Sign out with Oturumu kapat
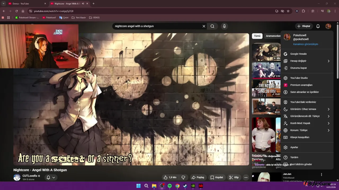Image resolution: width=339 pixels, height=190 pixels. 307,68
